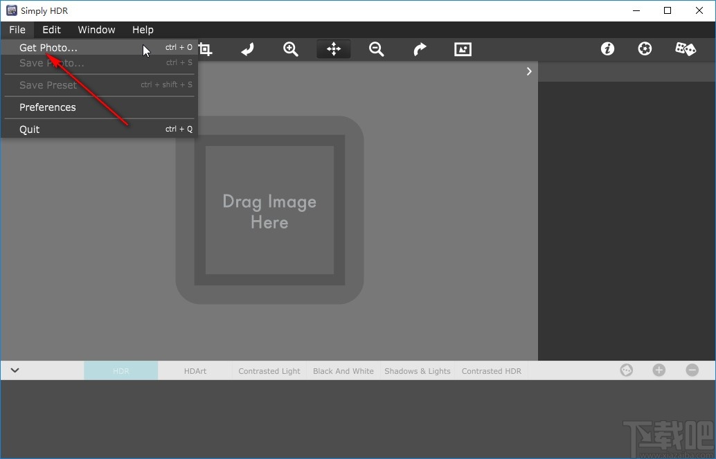Click the dice randomize icon

pyautogui.click(x=686, y=49)
